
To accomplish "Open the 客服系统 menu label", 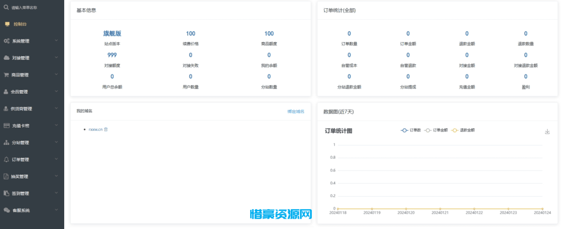I will click(x=21, y=210).
